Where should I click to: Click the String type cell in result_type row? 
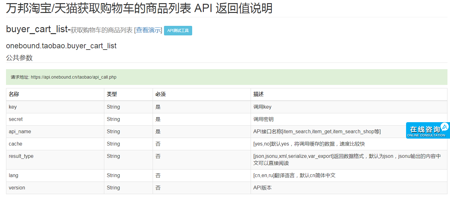tap(128, 160)
